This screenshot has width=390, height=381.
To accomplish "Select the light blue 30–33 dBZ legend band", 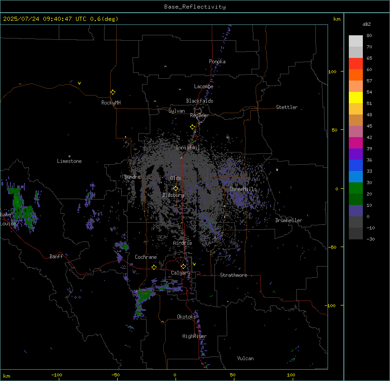I will click(x=356, y=176).
